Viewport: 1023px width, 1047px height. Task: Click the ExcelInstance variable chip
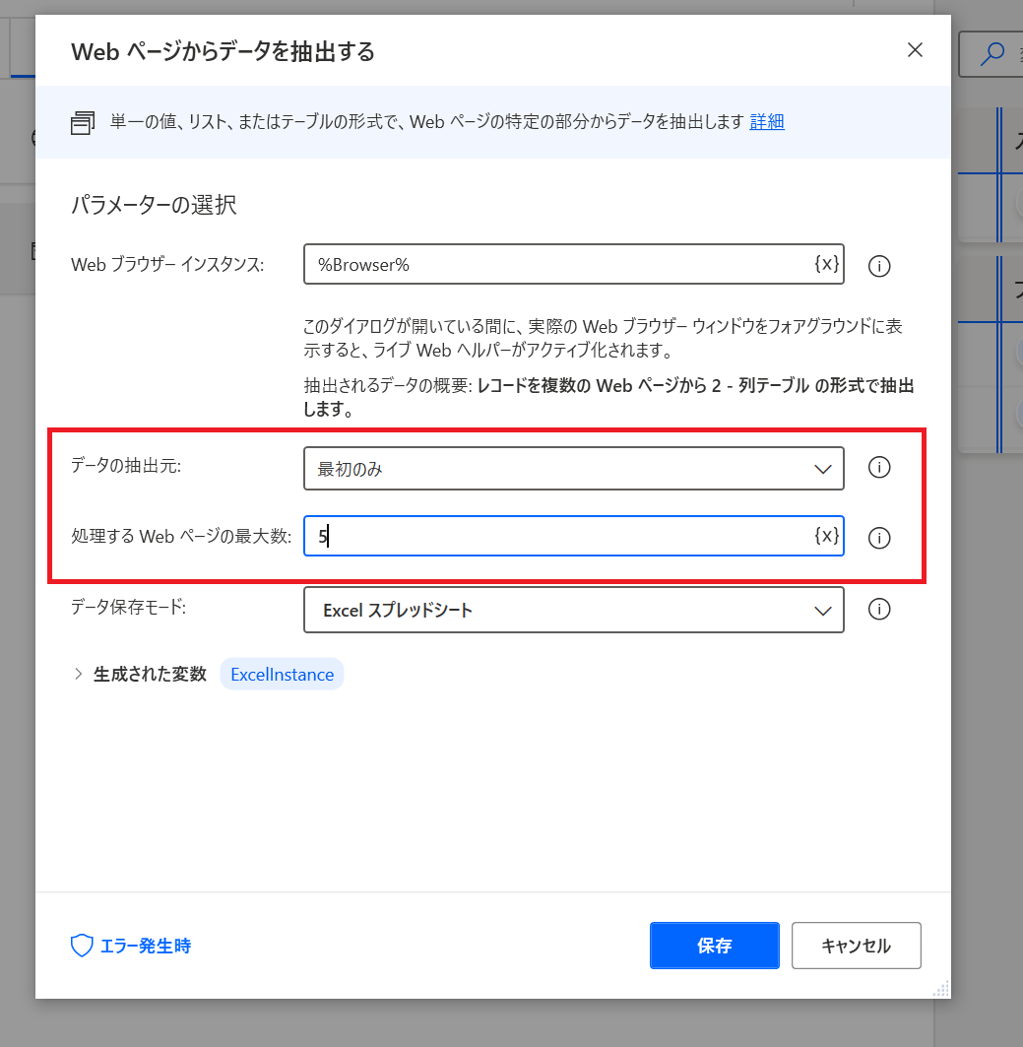tap(283, 675)
